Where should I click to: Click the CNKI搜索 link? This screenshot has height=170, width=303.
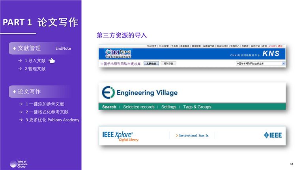164,46
